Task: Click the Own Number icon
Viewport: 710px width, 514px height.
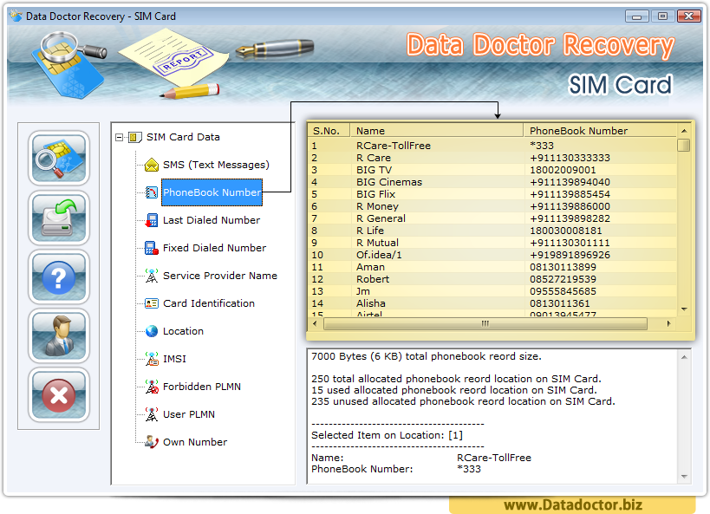Action: [x=151, y=442]
